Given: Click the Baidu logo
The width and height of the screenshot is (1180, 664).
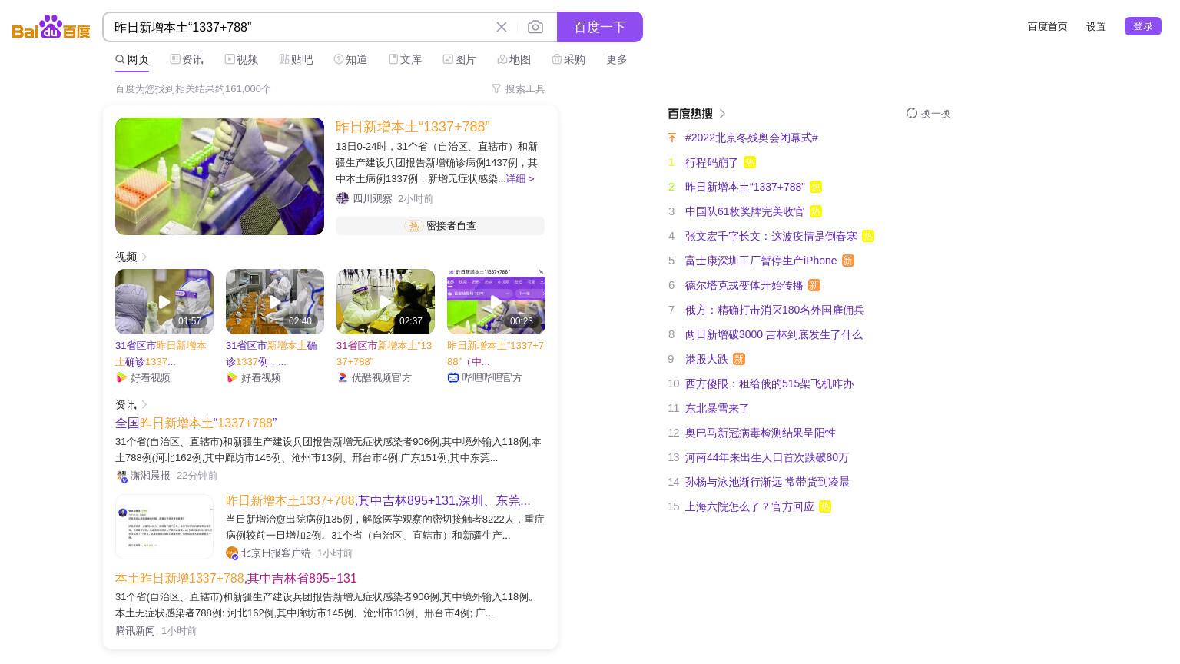Looking at the screenshot, I should tap(51, 27).
